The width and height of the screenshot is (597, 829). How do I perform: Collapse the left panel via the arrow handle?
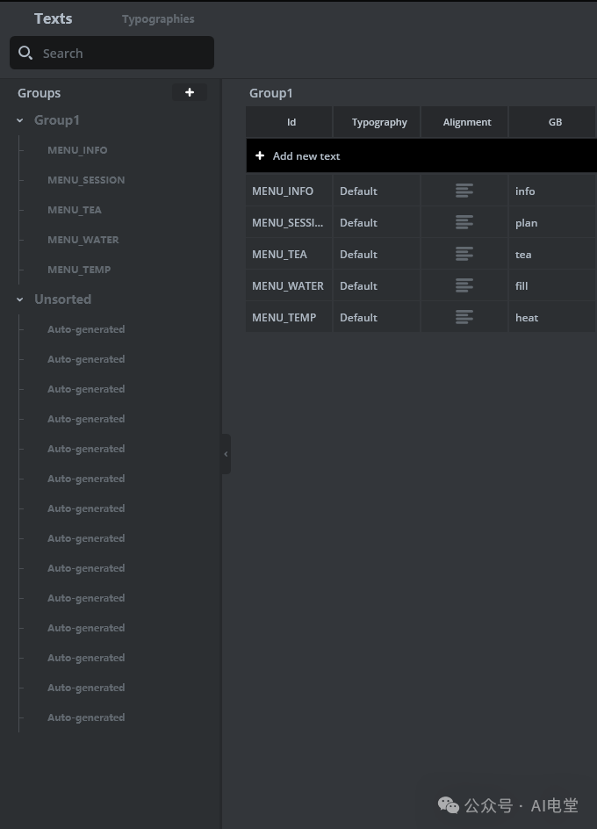[x=226, y=454]
